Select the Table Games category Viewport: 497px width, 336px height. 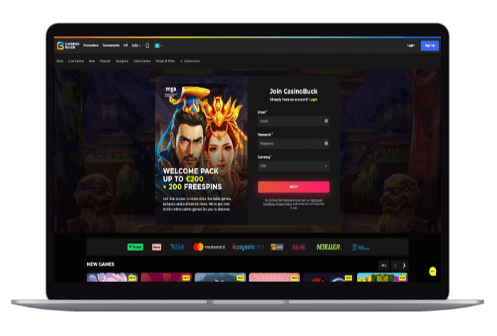[142, 61]
